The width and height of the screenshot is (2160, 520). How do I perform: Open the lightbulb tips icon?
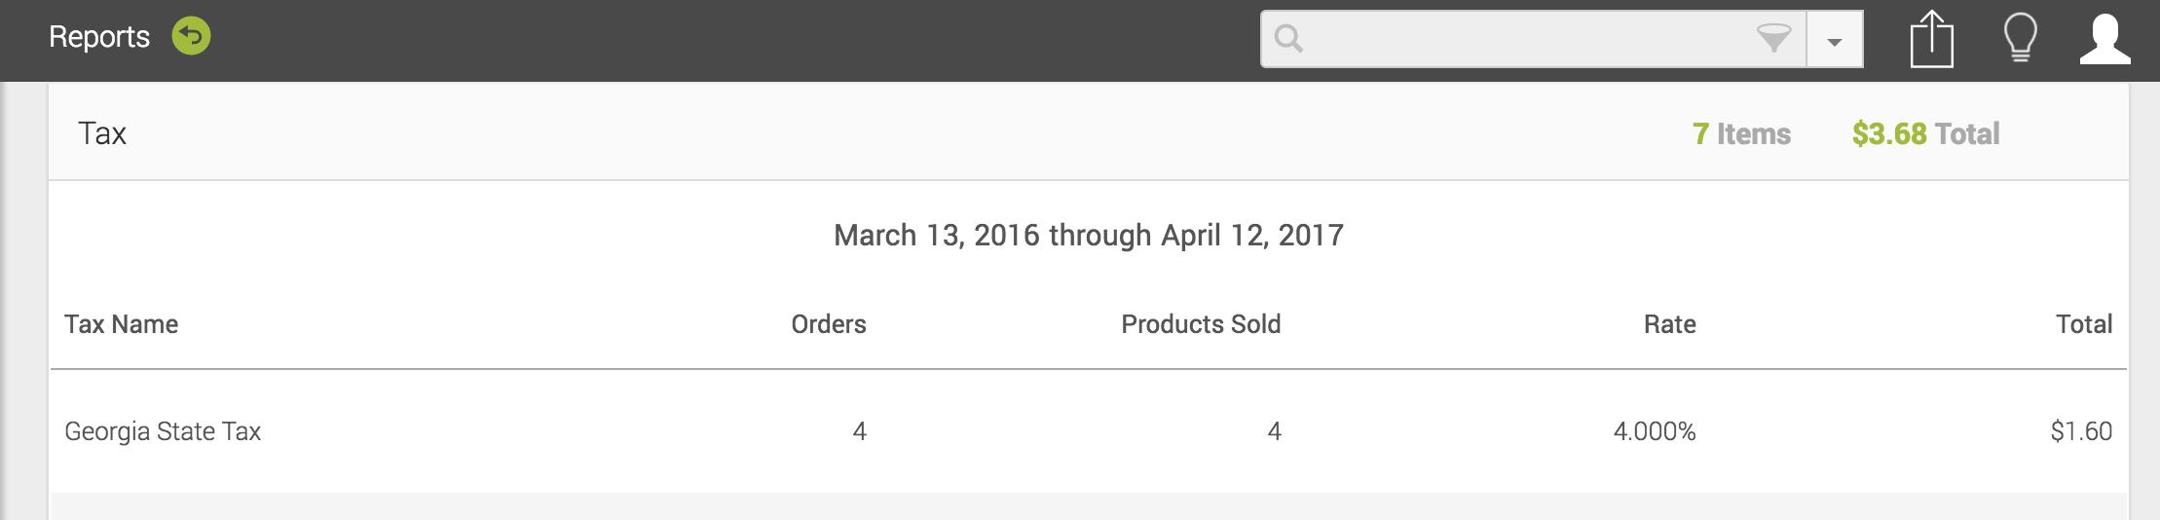click(2020, 39)
